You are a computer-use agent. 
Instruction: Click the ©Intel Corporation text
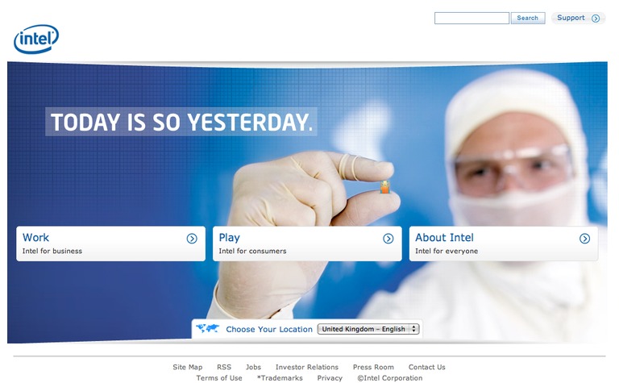click(389, 378)
